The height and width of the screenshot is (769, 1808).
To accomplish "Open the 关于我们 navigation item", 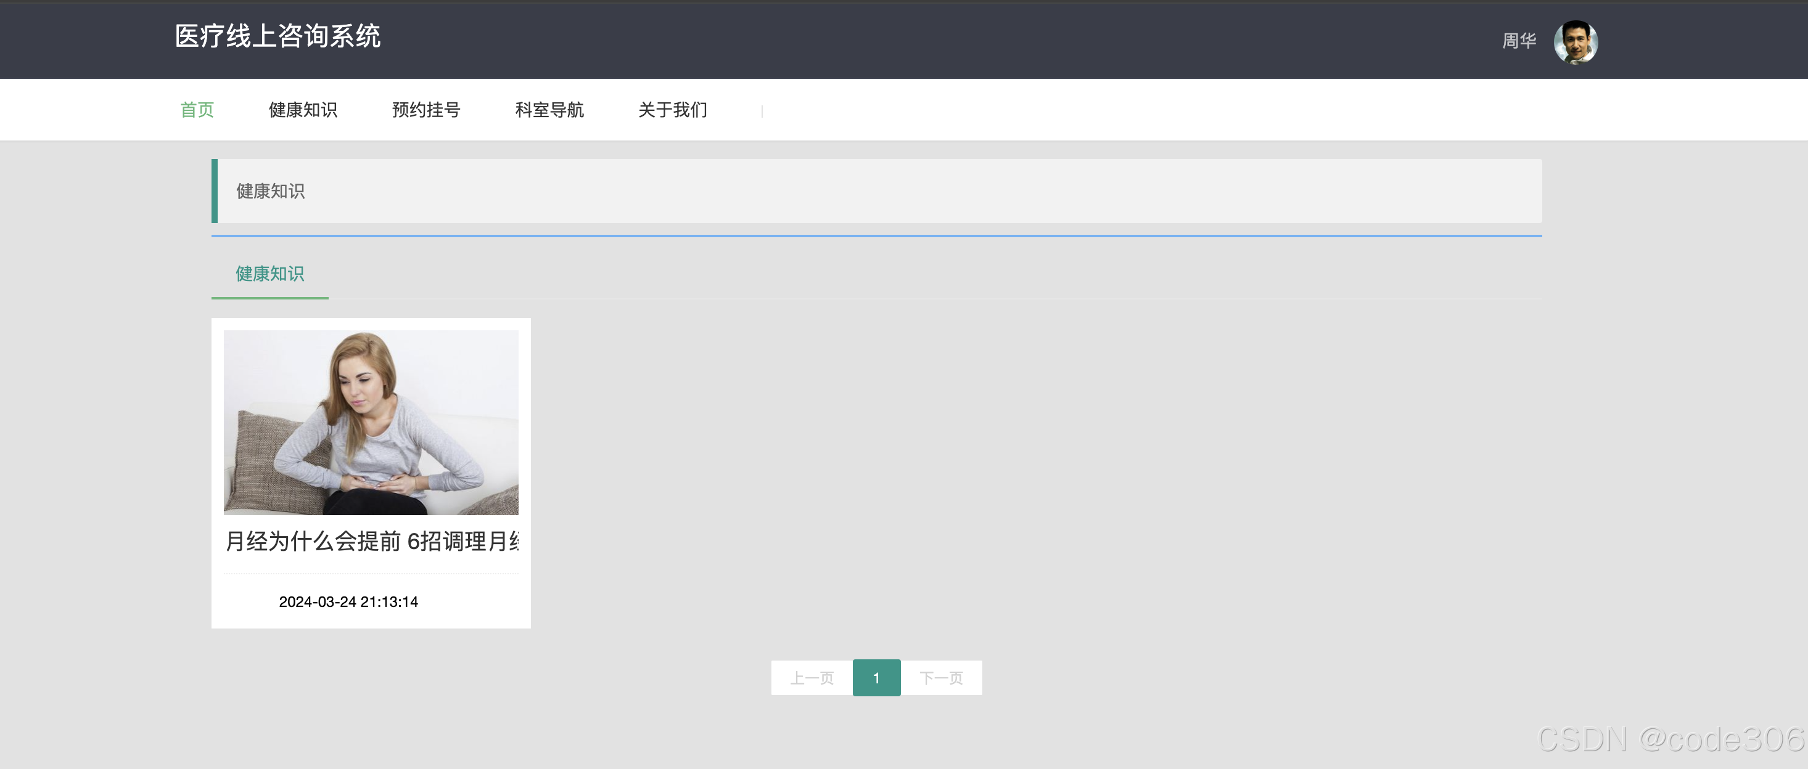I will [672, 110].
